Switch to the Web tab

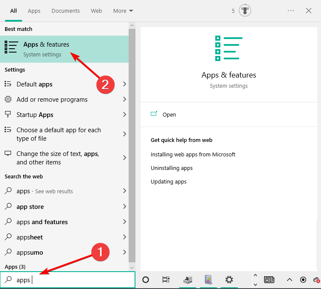pos(96,11)
